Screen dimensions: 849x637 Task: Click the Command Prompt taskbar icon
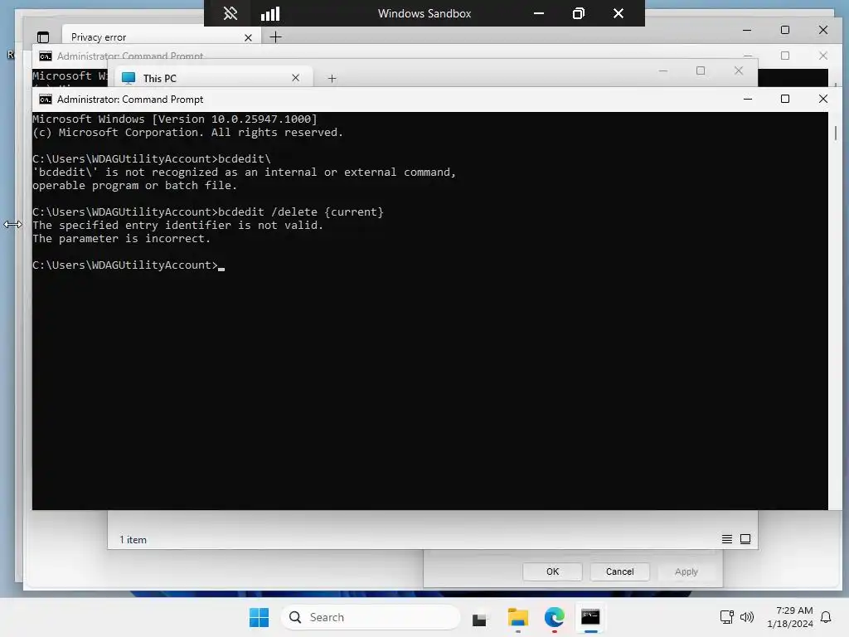click(590, 617)
